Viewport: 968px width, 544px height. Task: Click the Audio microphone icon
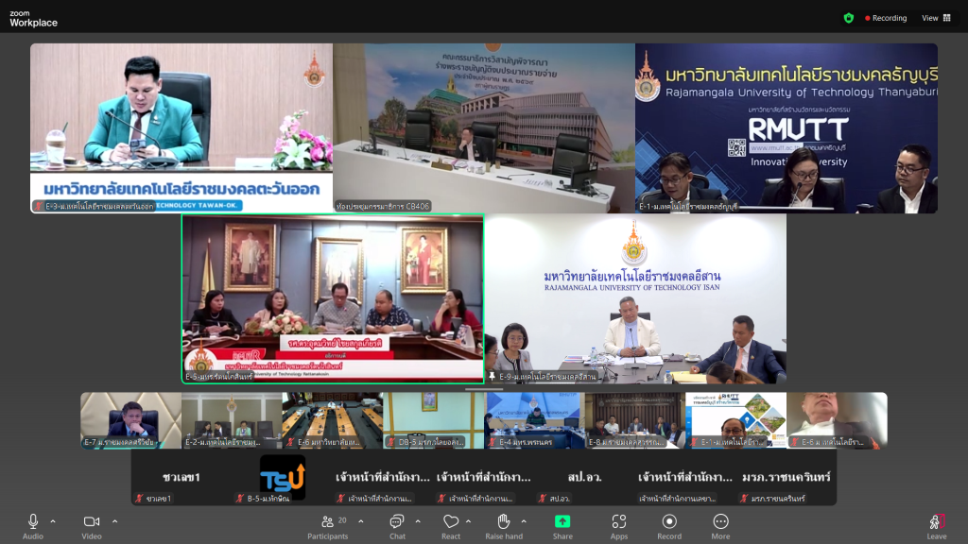pos(33,521)
